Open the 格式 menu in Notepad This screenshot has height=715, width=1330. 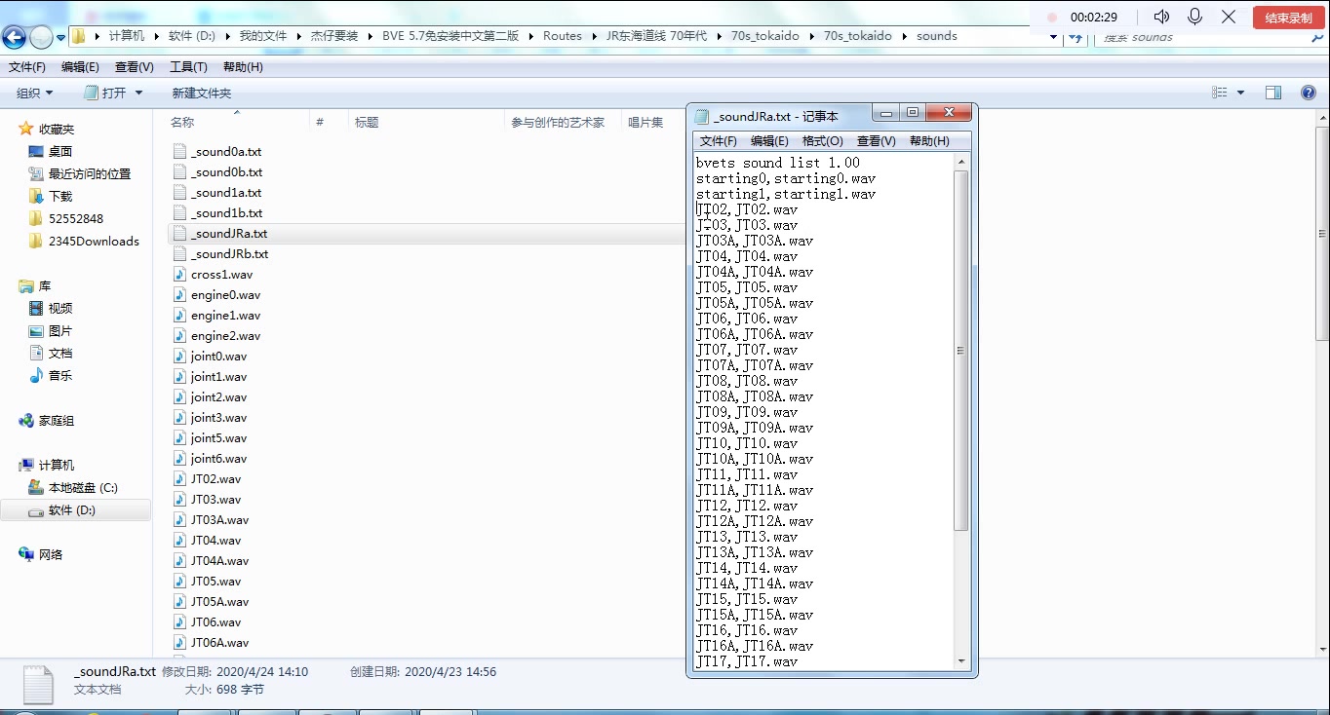click(822, 140)
